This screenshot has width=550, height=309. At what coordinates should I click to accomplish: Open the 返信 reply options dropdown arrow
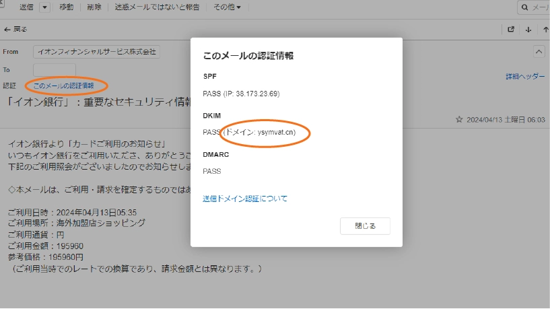tap(45, 7)
